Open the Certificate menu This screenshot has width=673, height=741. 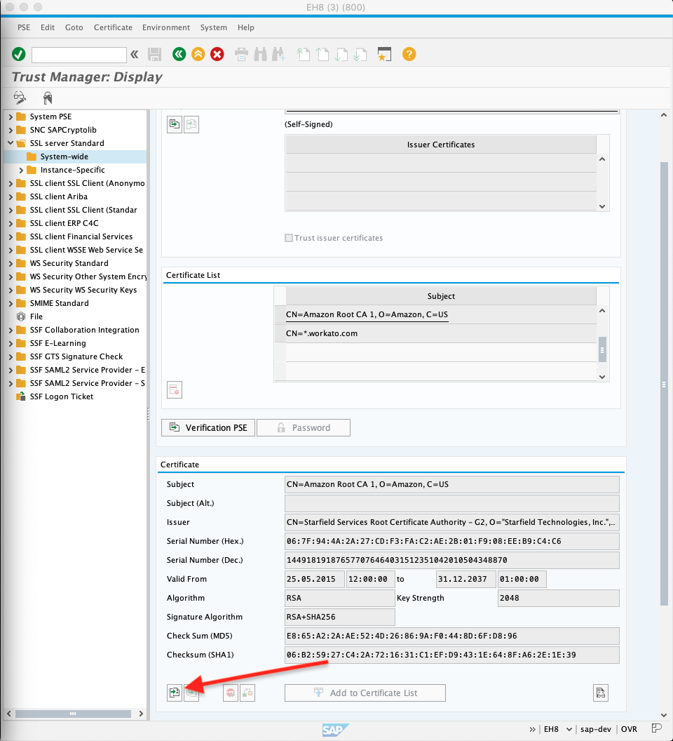(x=113, y=27)
